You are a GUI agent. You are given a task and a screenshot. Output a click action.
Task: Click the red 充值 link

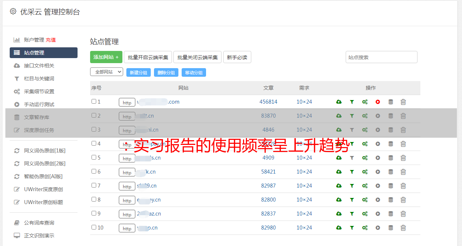click(x=51, y=40)
